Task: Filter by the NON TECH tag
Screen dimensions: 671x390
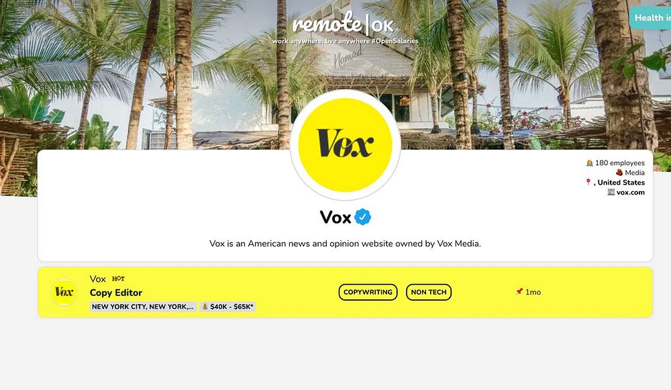Action: (x=428, y=292)
